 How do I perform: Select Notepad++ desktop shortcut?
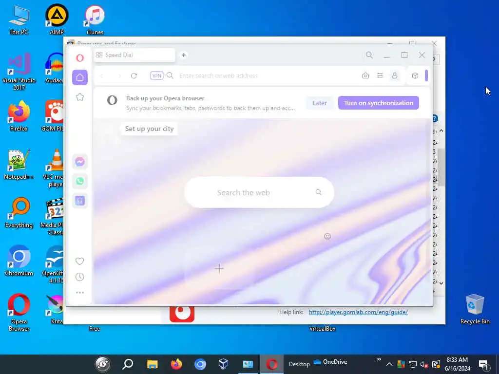click(x=19, y=165)
